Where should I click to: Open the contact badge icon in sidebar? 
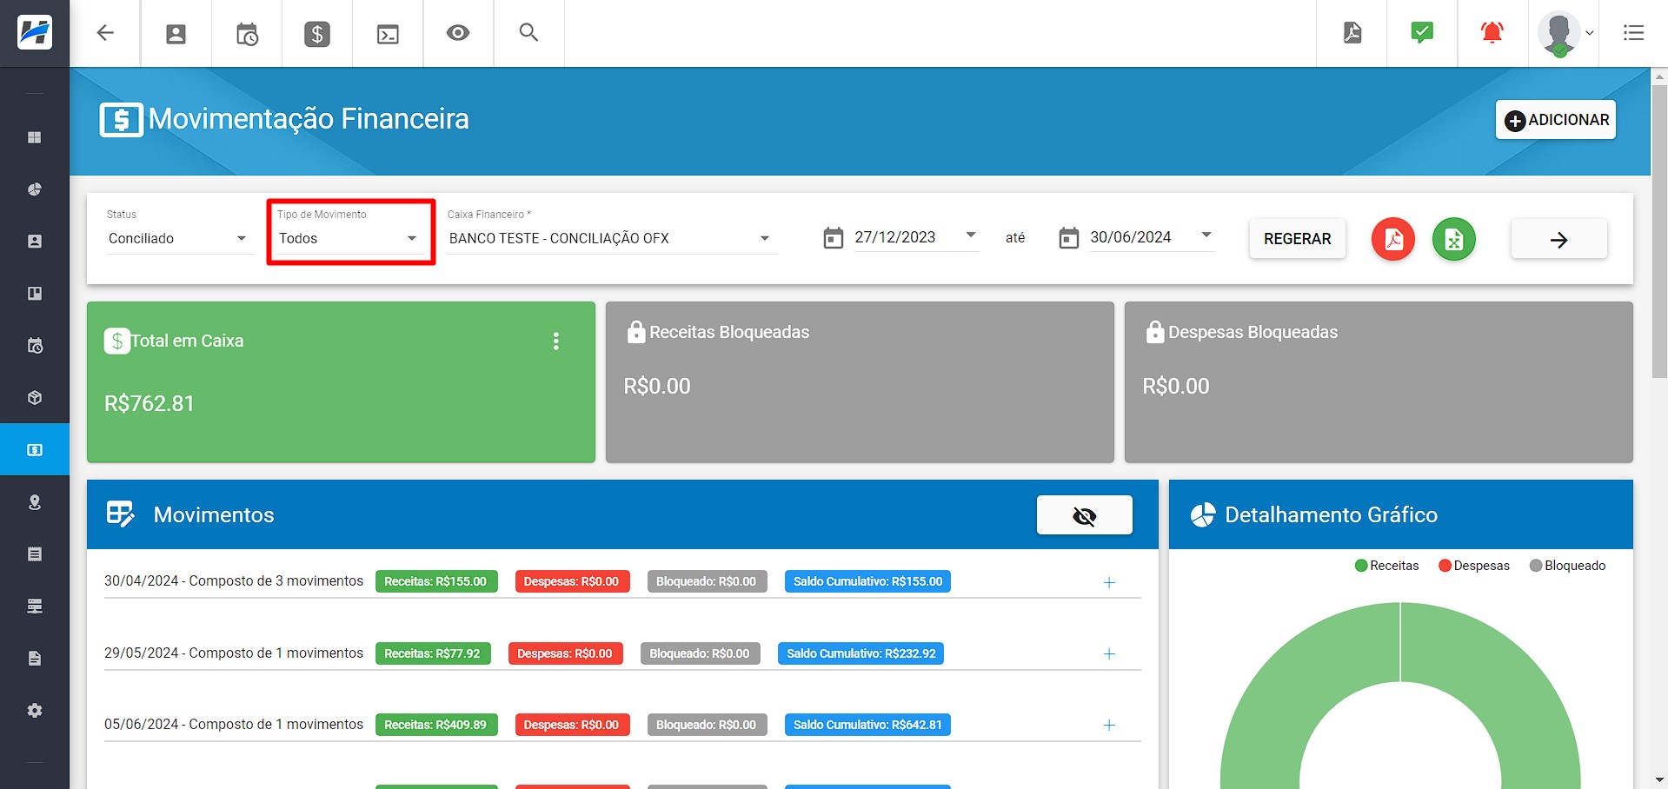(x=35, y=242)
